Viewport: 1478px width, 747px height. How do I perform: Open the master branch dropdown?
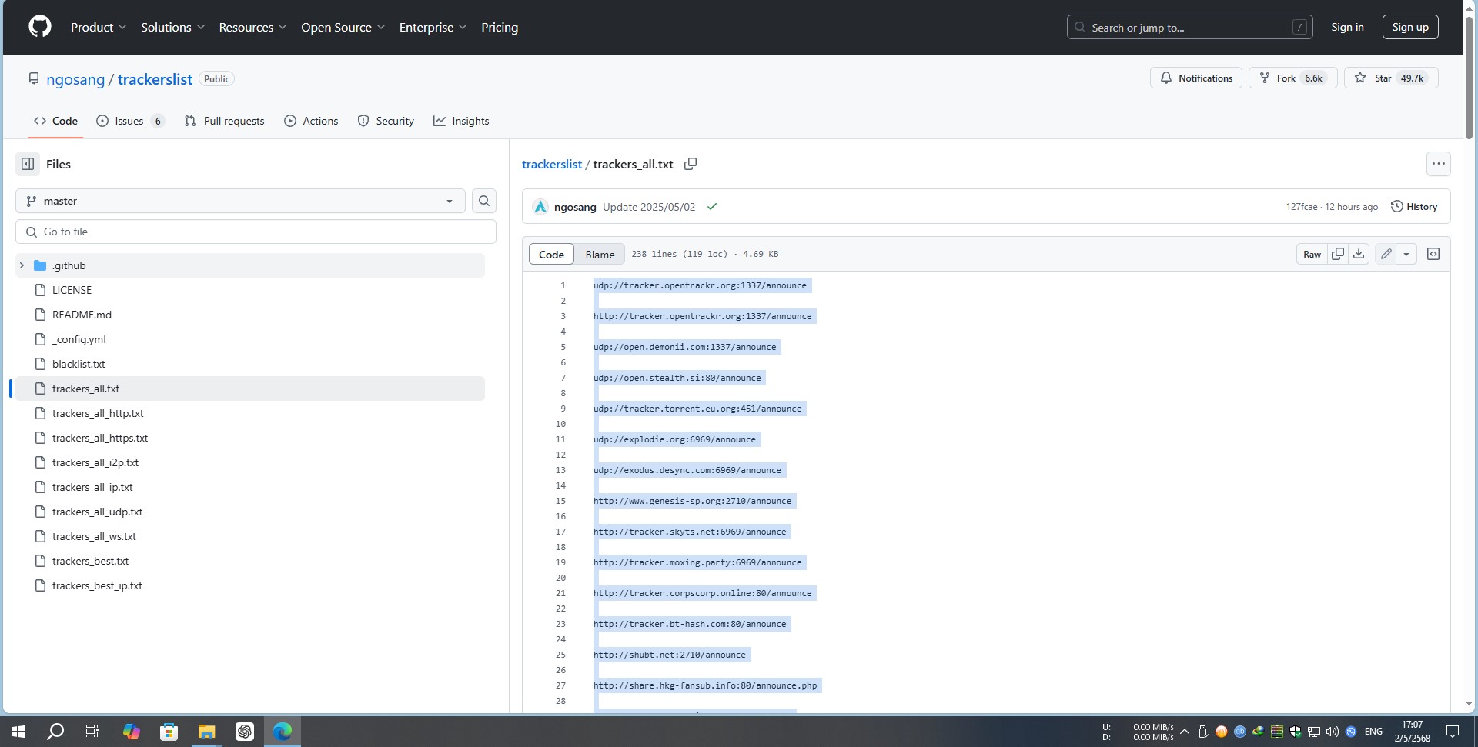click(240, 201)
